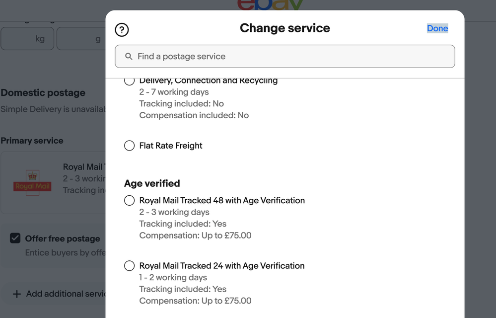Click the plus icon for additional service
496x318 pixels.
pos(16,294)
